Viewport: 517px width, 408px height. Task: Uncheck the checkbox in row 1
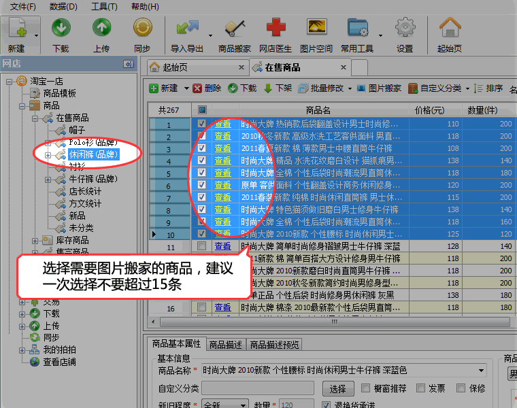[x=201, y=124]
